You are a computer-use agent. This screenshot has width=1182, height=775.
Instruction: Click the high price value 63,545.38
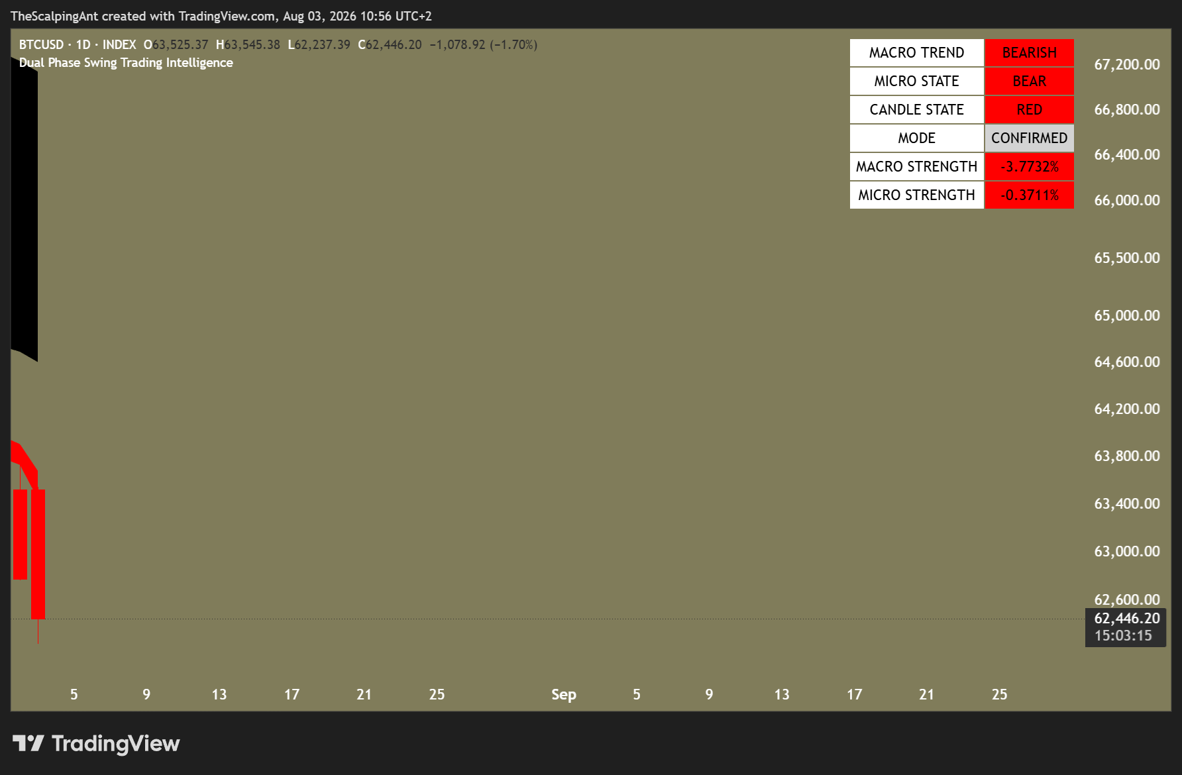coord(252,44)
